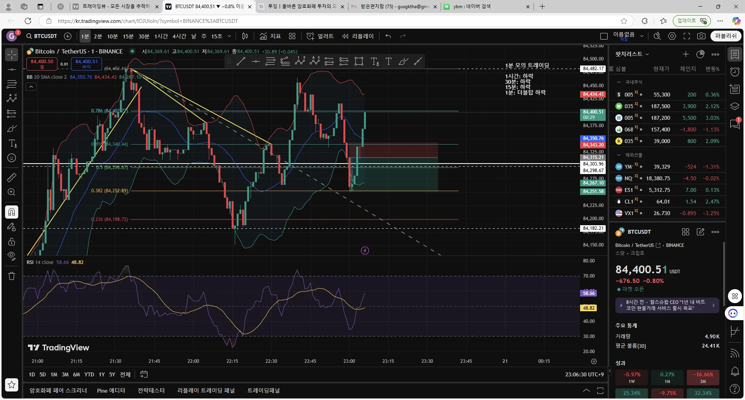Open the patterns drawing tools
The width and height of the screenshot is (745, 400).
12,98
